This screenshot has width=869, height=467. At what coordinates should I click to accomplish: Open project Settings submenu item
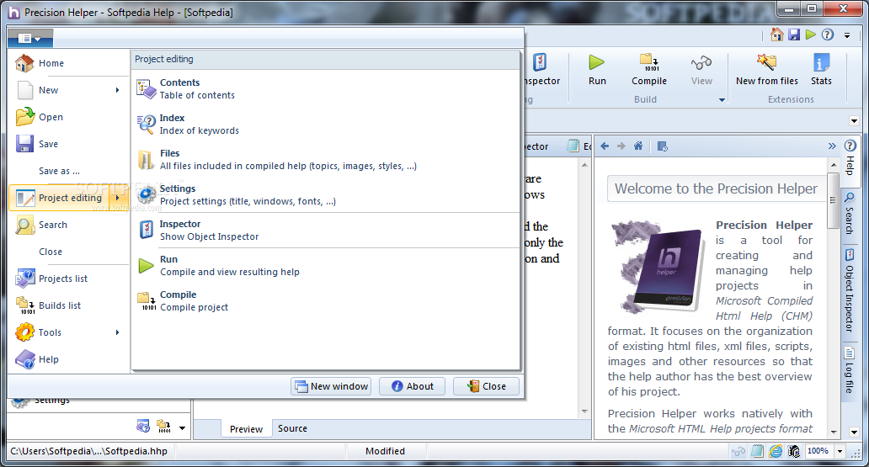point(326,195)
